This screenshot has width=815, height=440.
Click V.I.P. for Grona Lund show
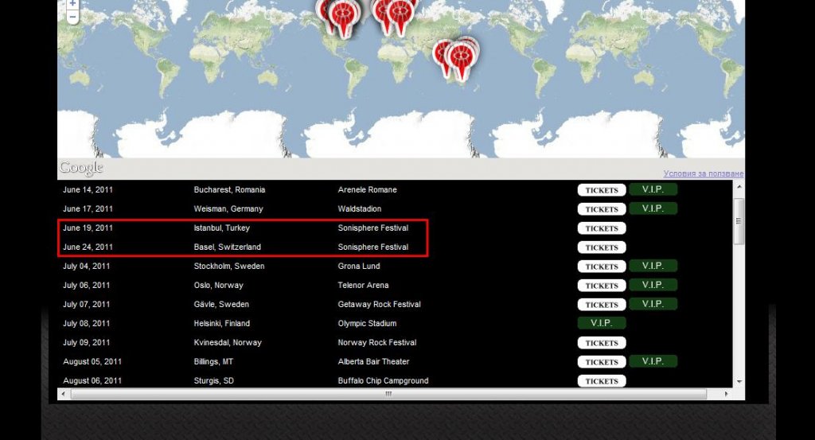653,266
